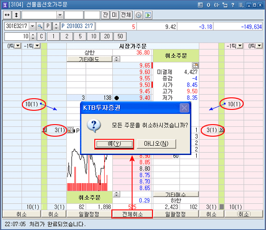Click the green play arrow icon in the toolbar
The width and height of the screenshot is (266, 230).
pos(148,15)
